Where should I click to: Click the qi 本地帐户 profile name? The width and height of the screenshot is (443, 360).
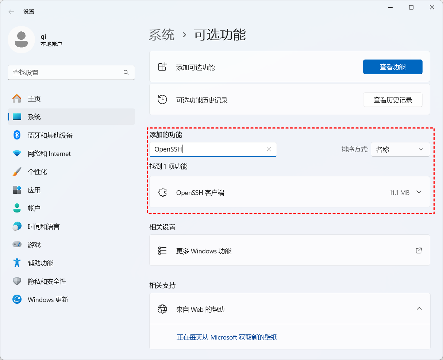pyautogui.click(x=51, y=40)
